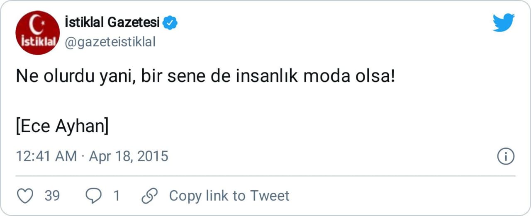This screenshot has height=216, width=531.
Task: Like the tweet with the heart icon
Action: [x=26, y=196]
